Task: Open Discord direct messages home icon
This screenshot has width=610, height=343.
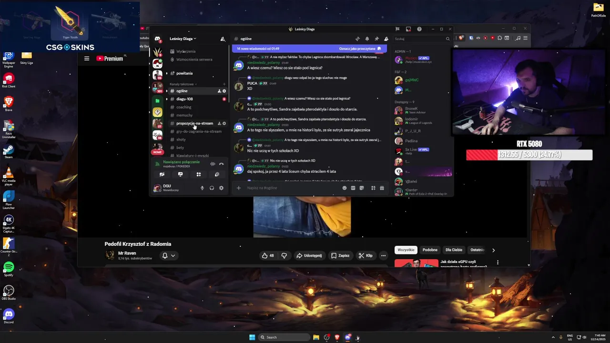Action: tap(157, 39)
